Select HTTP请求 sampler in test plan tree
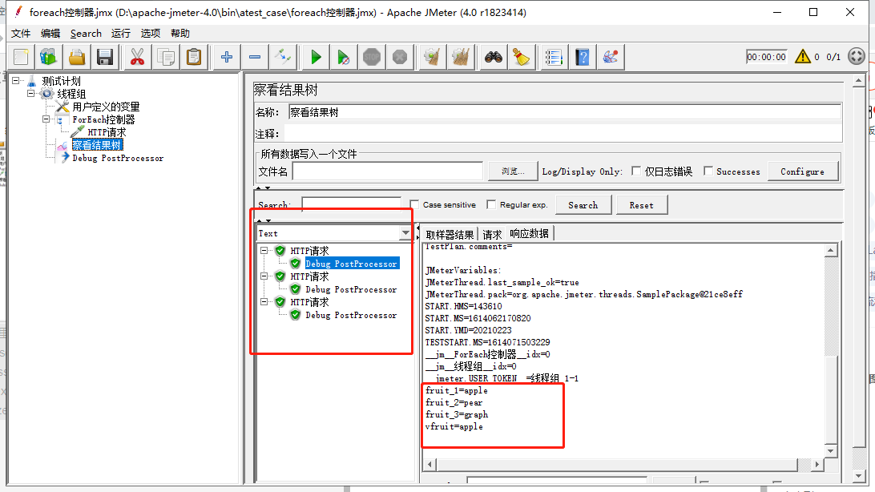Screen dimensions: 875x492 pos(107,132)
